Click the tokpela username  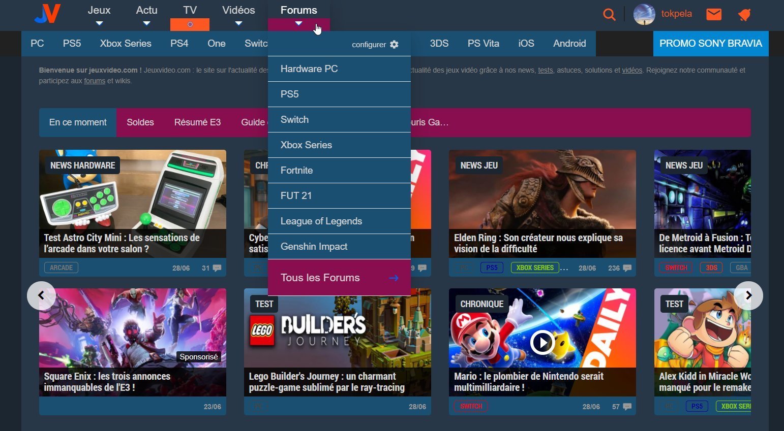[x=676, y=14]
